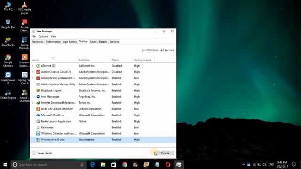Open Microsoft Edge from the taskbar
The height and width of the screenshot is (169, 301).
pyautogui.click(x=92, y=165)
